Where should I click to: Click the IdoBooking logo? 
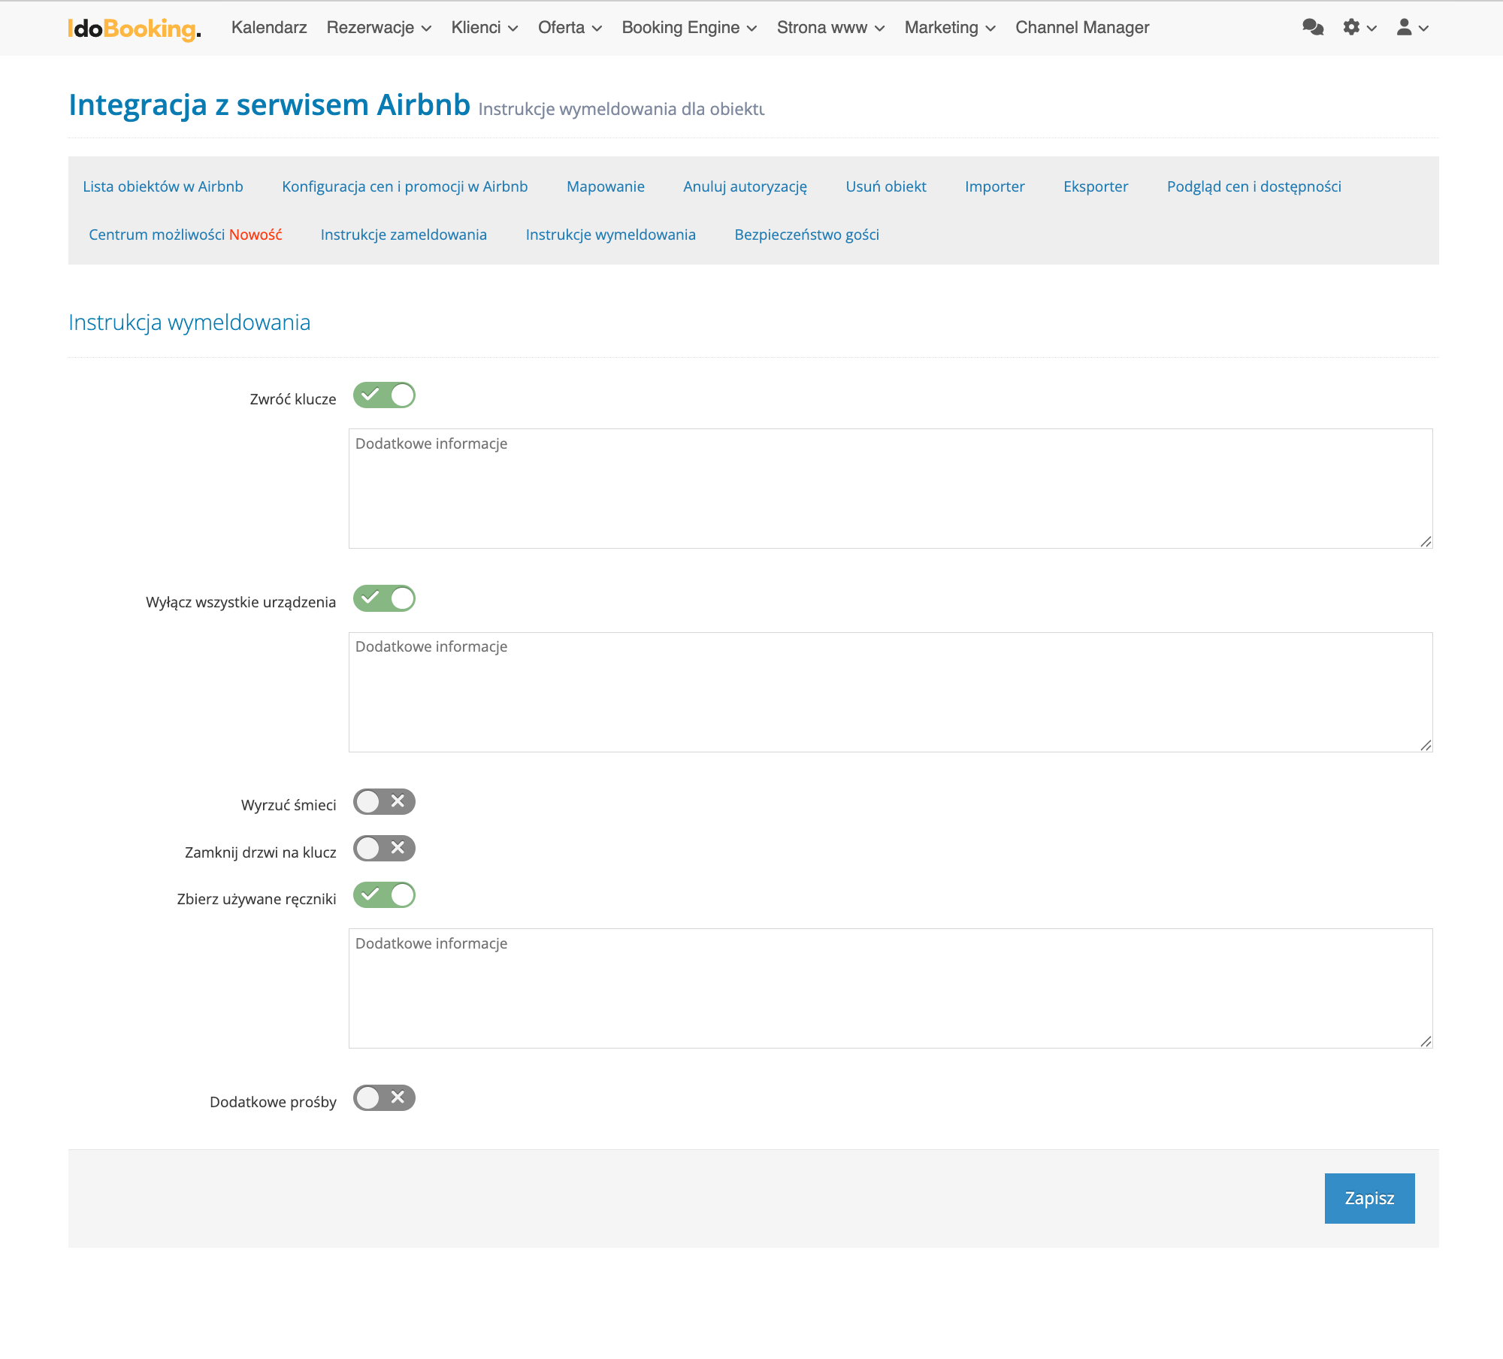[134, 29]
